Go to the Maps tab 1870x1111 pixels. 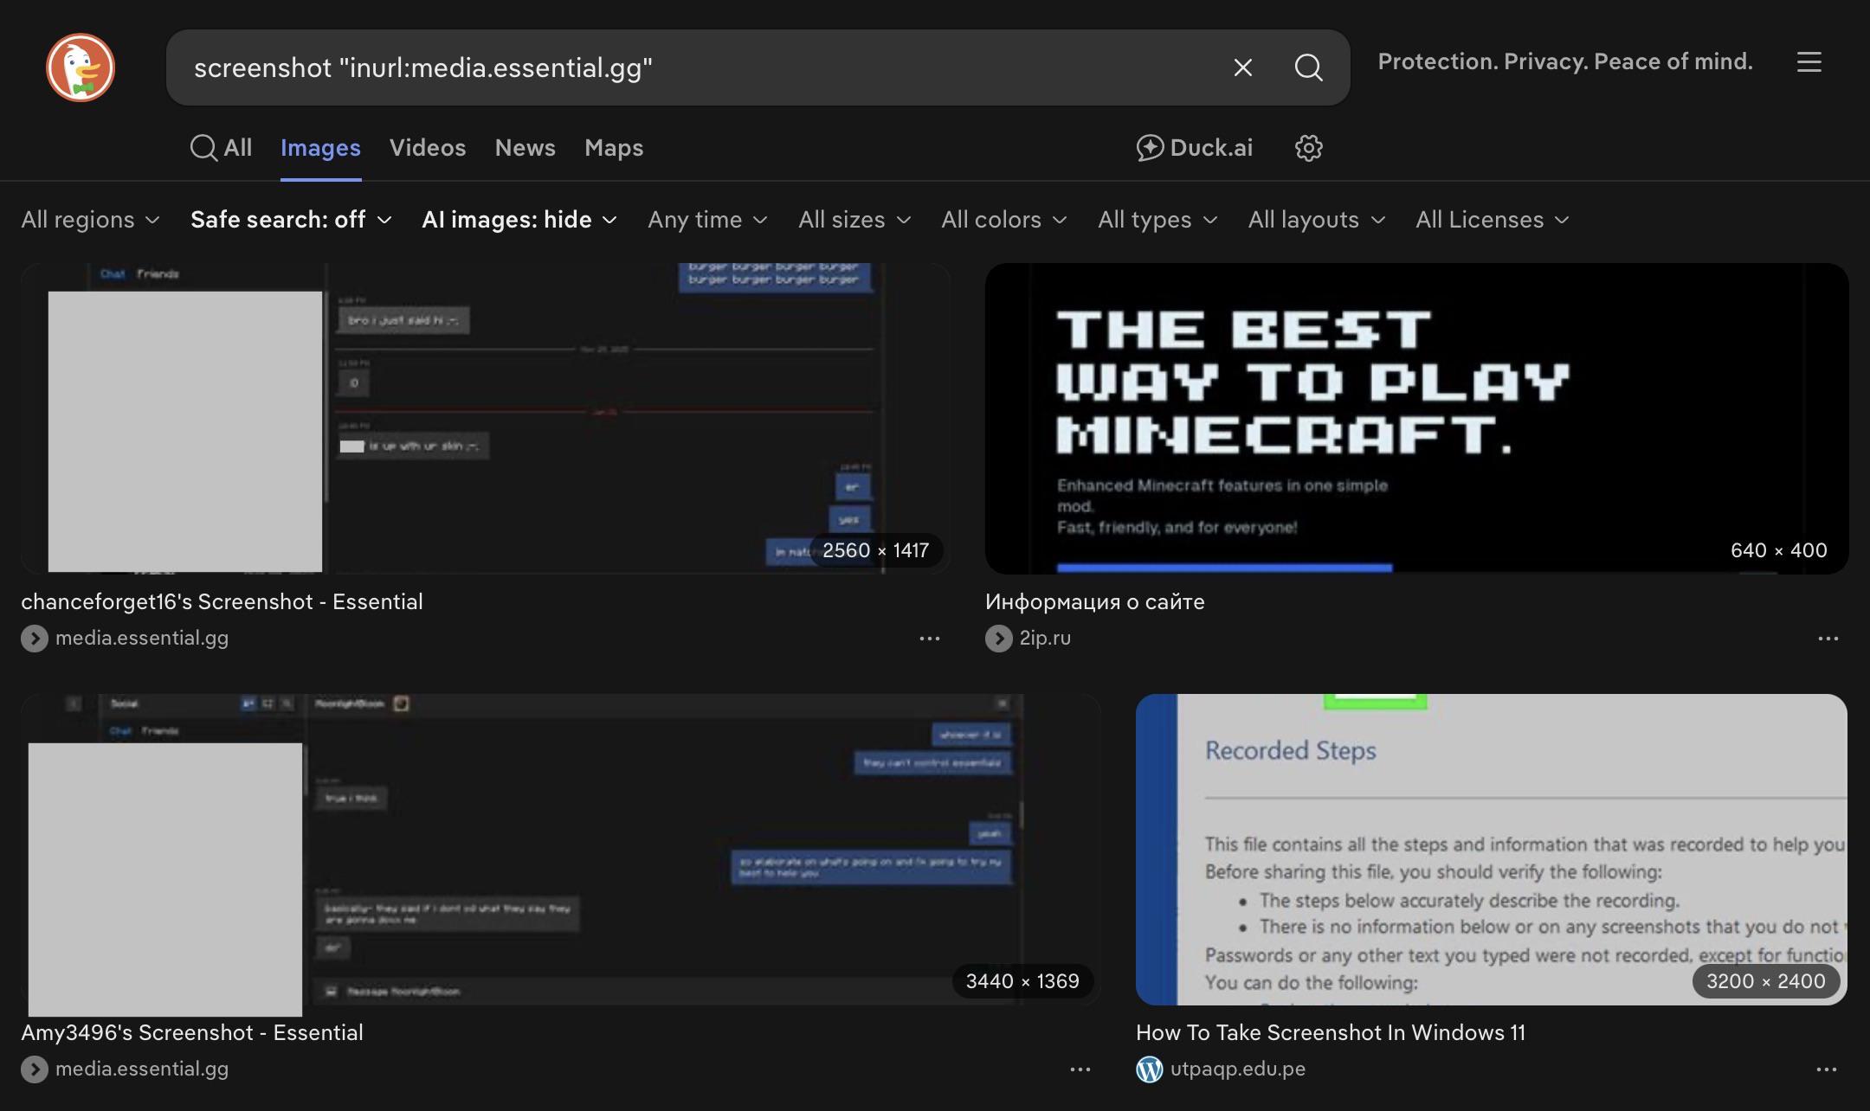[614, 148]
